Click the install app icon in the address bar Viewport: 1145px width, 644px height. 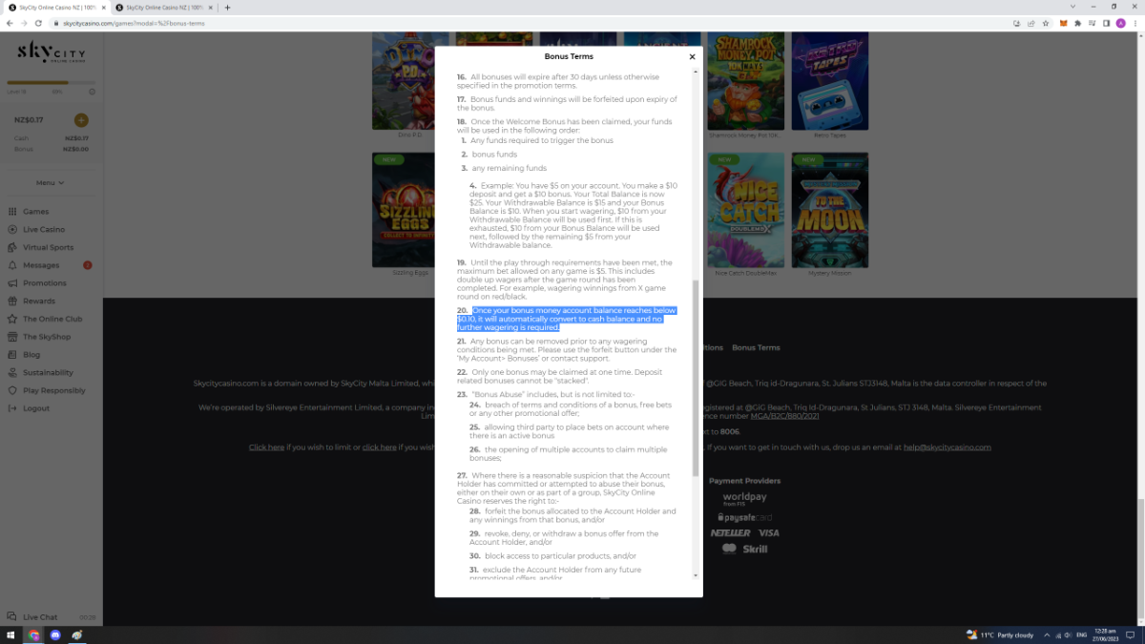[1017, 23]
